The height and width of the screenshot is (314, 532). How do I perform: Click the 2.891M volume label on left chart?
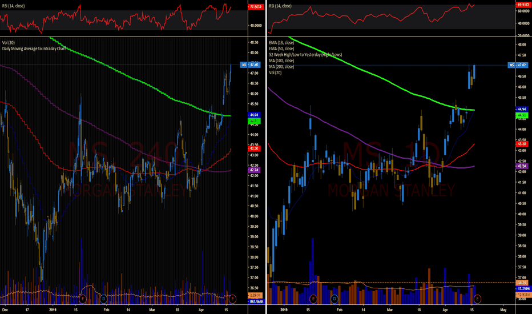coord(255,295)
